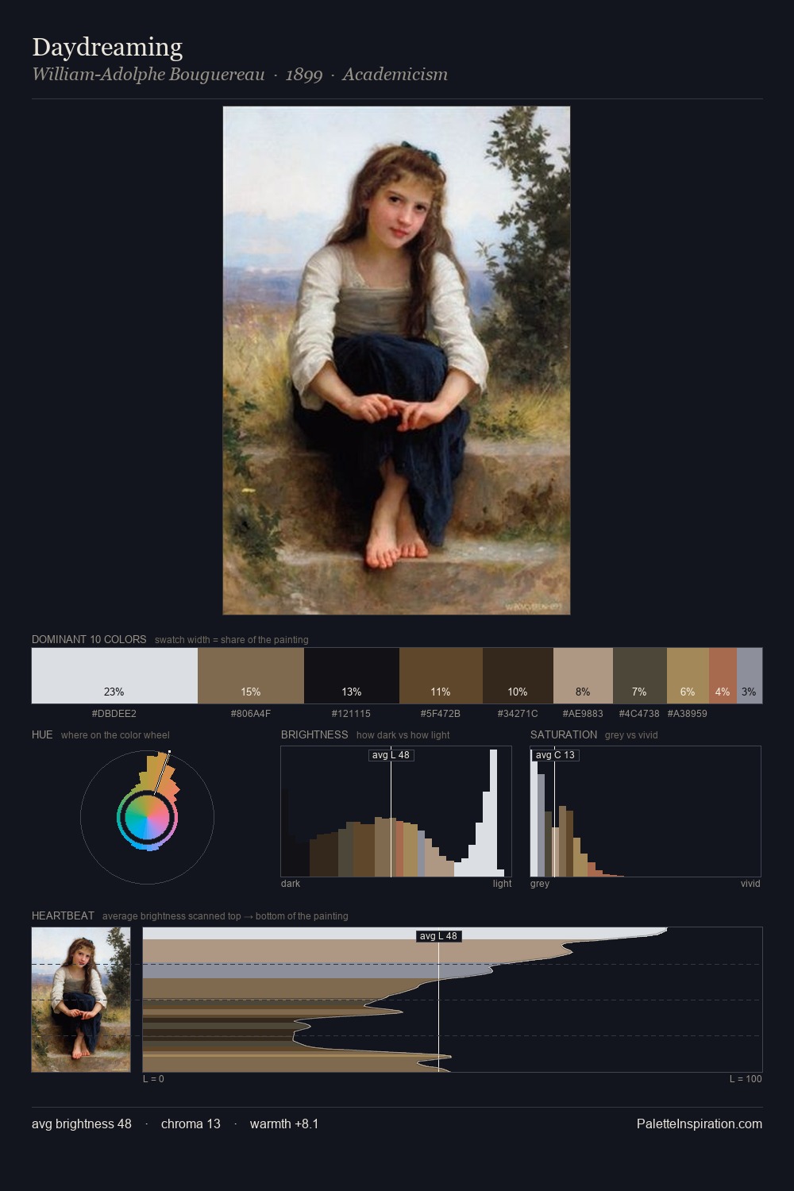Viewport: 794px width, 1191px height.
Task: Click the hex label #A38959
Action: click(687, 714)
